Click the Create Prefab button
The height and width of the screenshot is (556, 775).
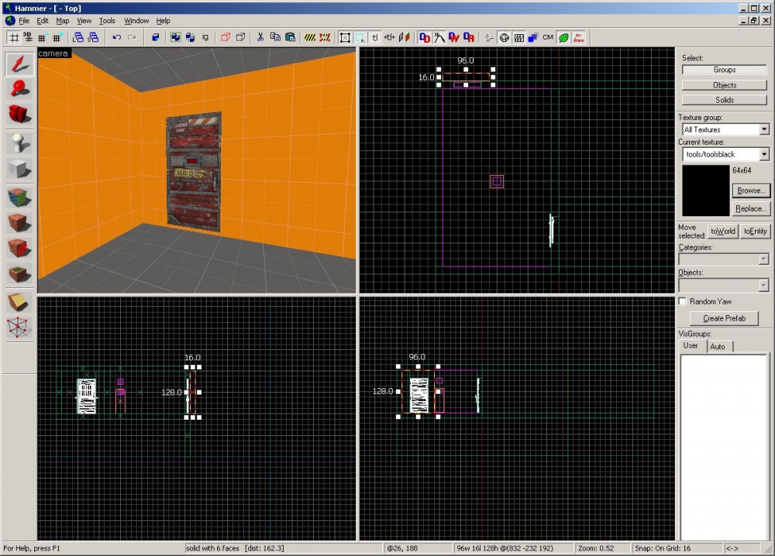pos(723,318)
